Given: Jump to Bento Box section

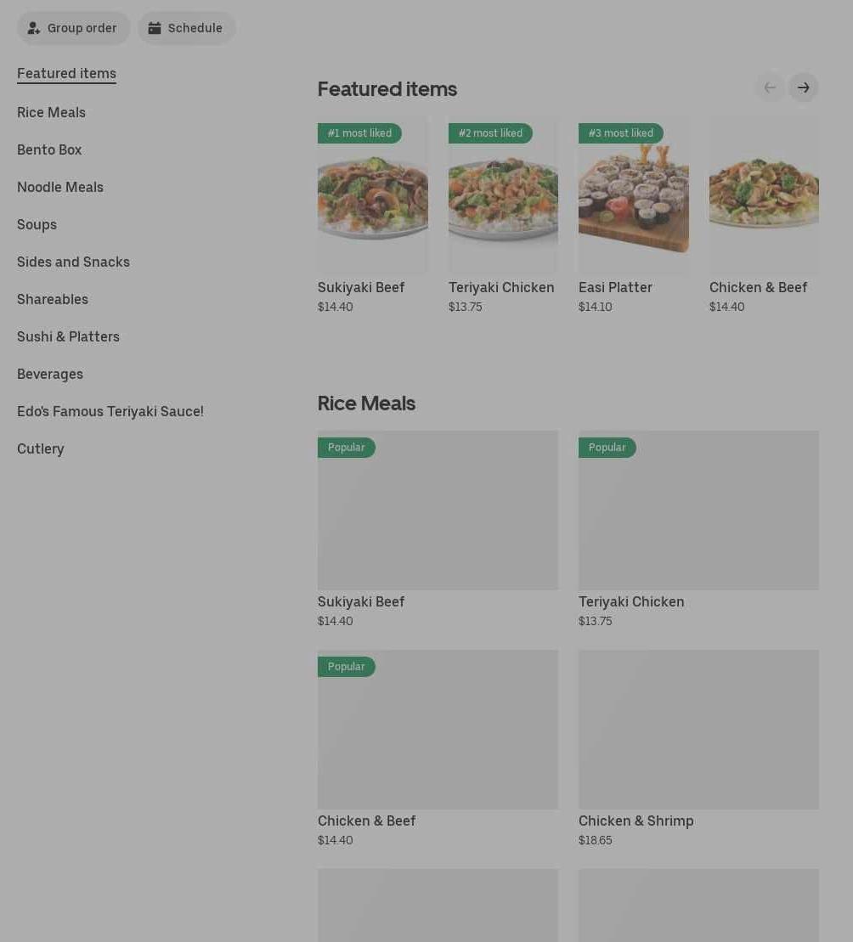Looking at the screenshot, I should (49, 149).
